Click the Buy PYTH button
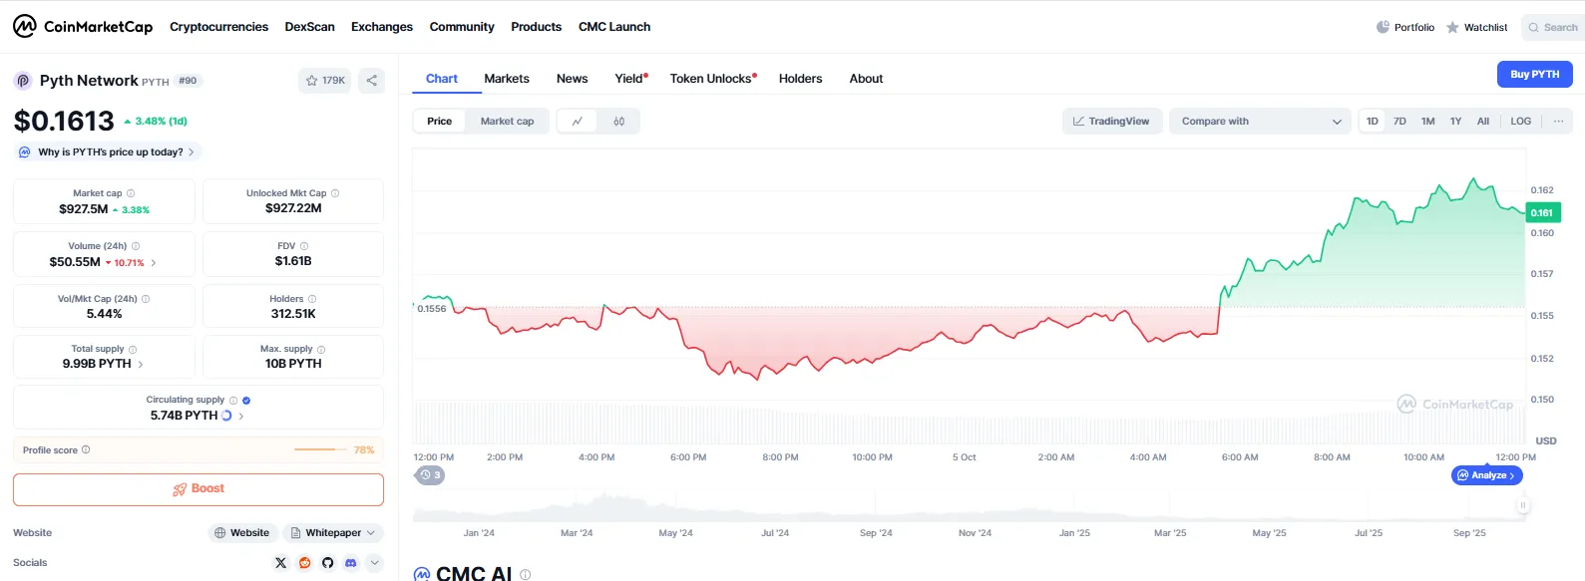The width and height of the screenshot is (1585, 581). point(1534,75)
